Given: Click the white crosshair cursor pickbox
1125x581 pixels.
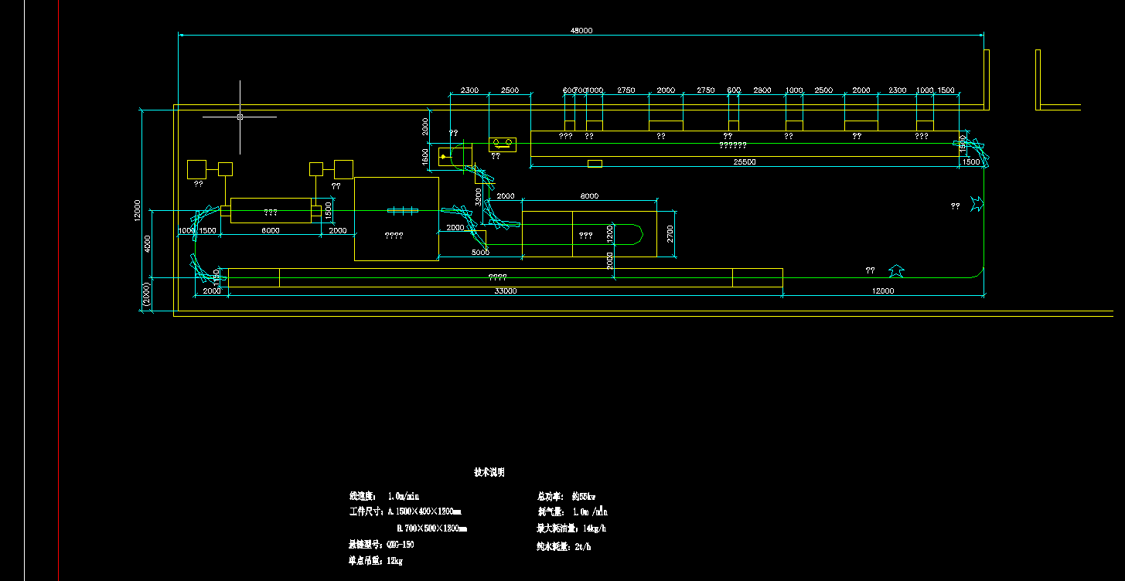Looking at the screenshot, I should click(x=240, y=117).
